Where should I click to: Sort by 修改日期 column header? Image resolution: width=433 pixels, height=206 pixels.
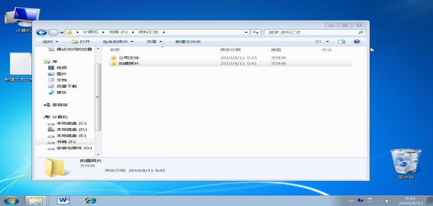(230, 50)
